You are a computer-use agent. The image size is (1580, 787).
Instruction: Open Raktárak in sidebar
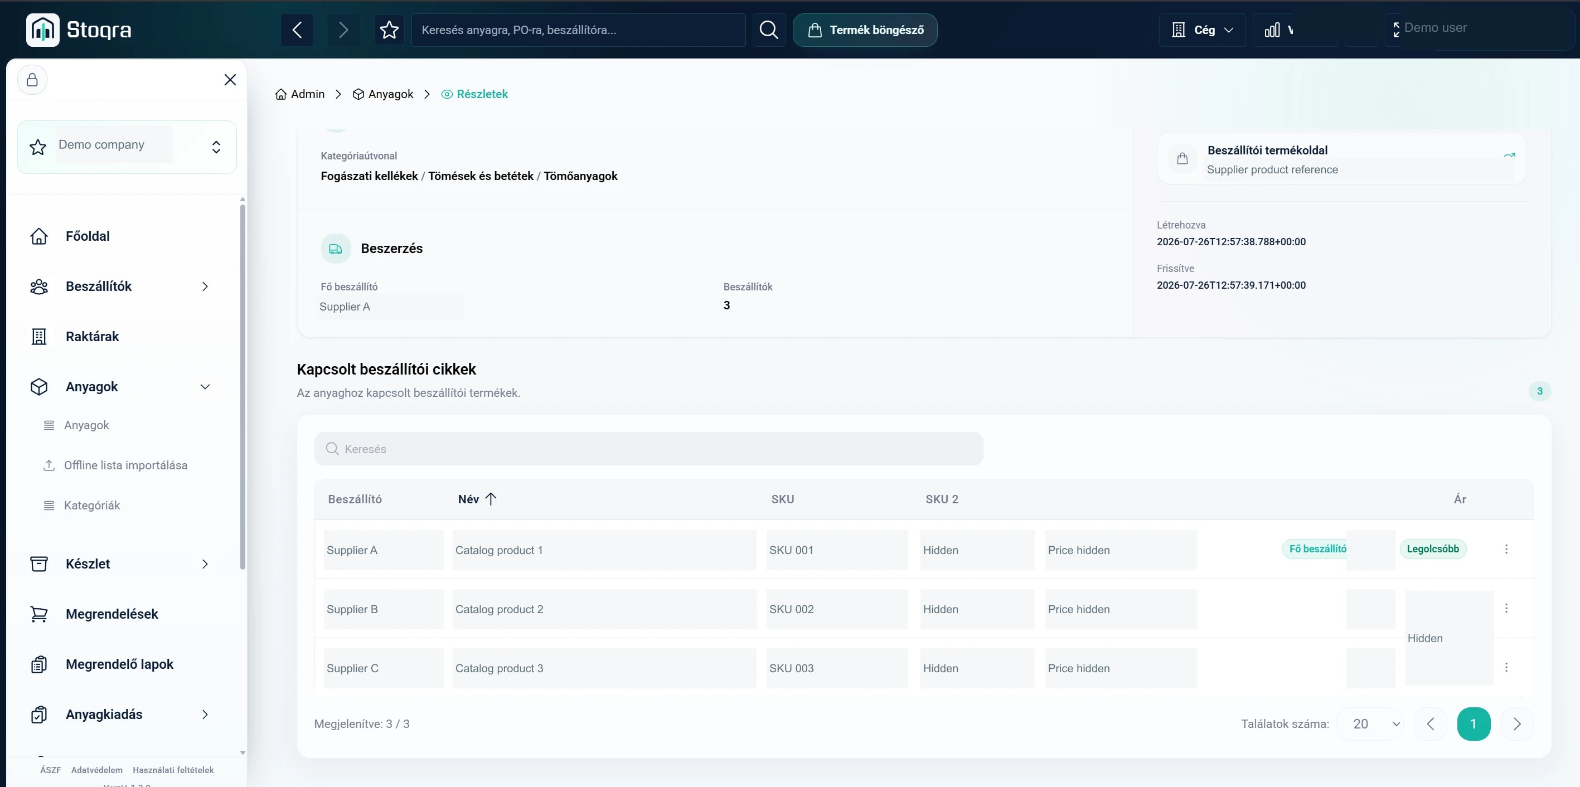(92, 336)
